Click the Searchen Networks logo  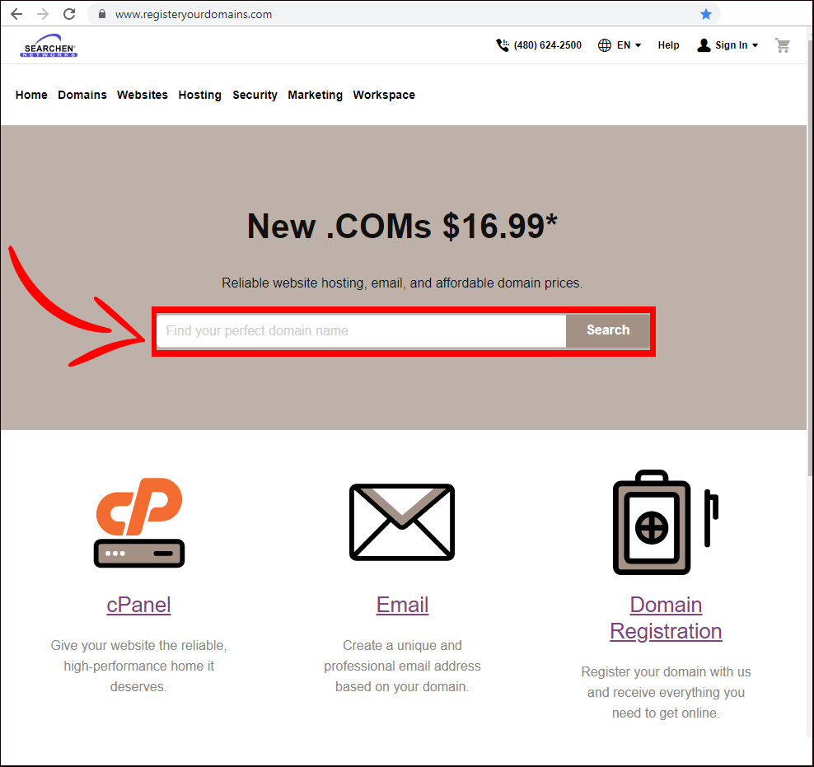[x=49, y=45]
